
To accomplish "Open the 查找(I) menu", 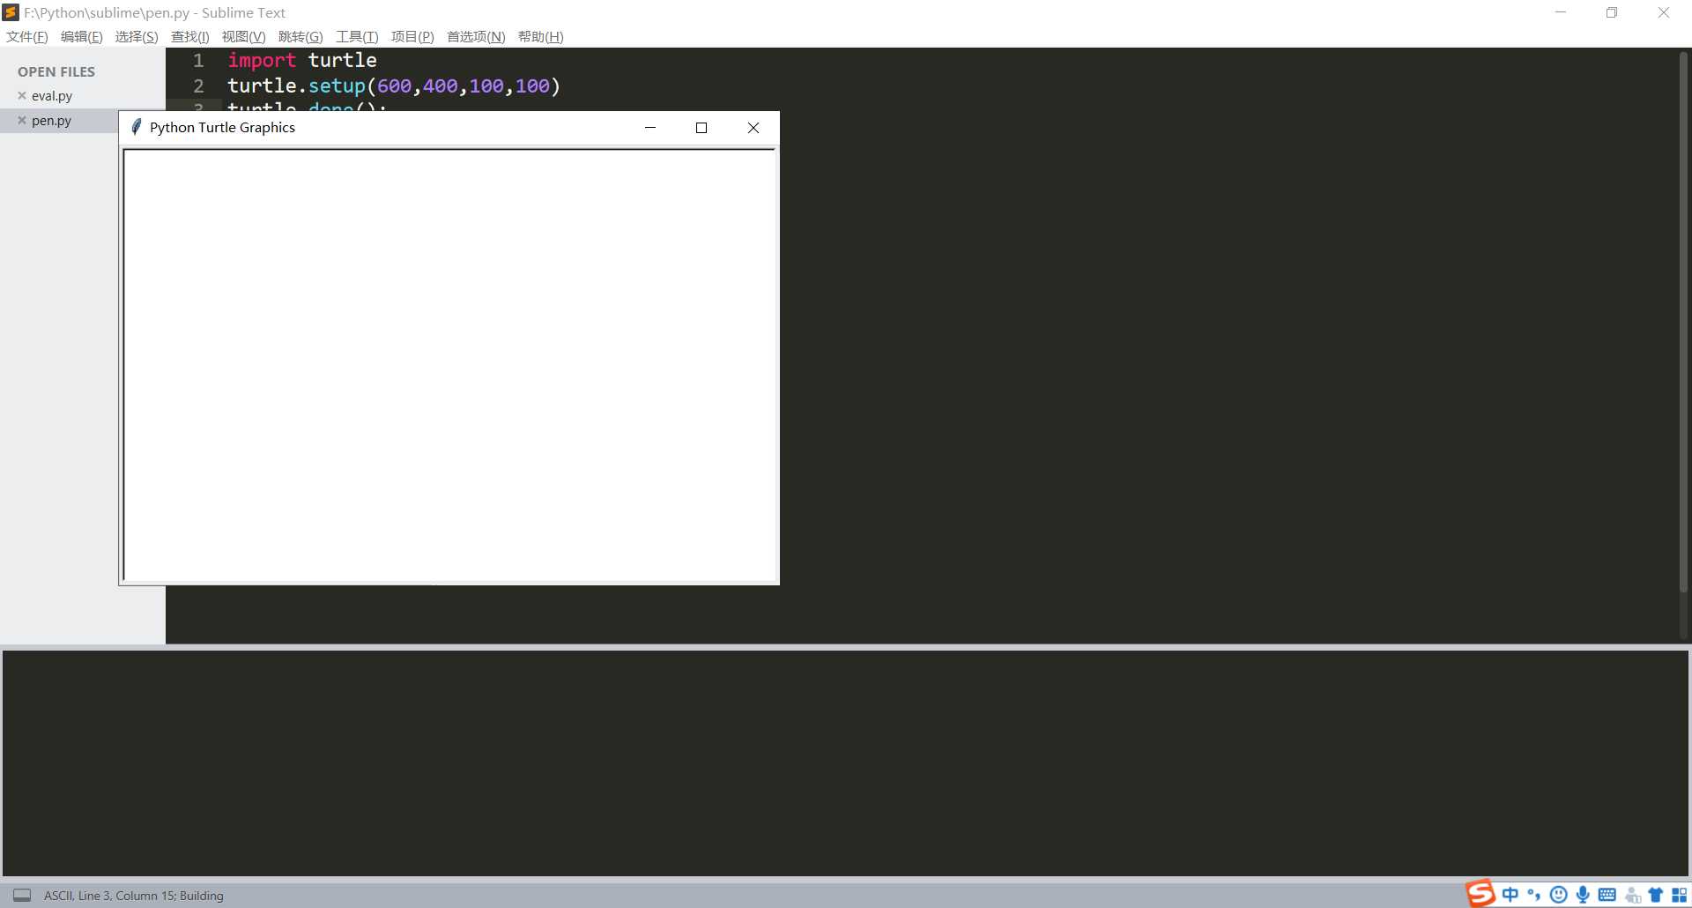I will (x=190, y=36).
